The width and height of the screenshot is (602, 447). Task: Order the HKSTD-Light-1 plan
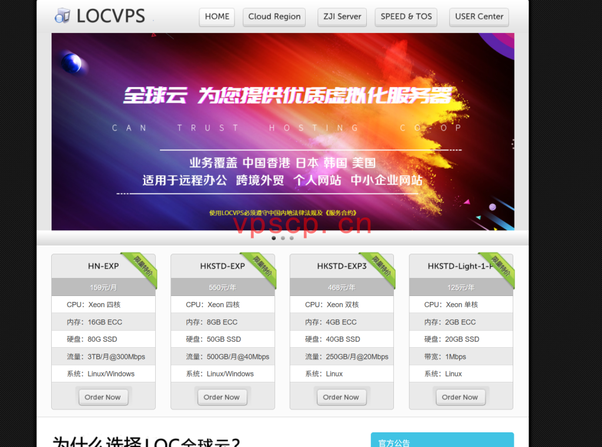[x=460, y=397]
